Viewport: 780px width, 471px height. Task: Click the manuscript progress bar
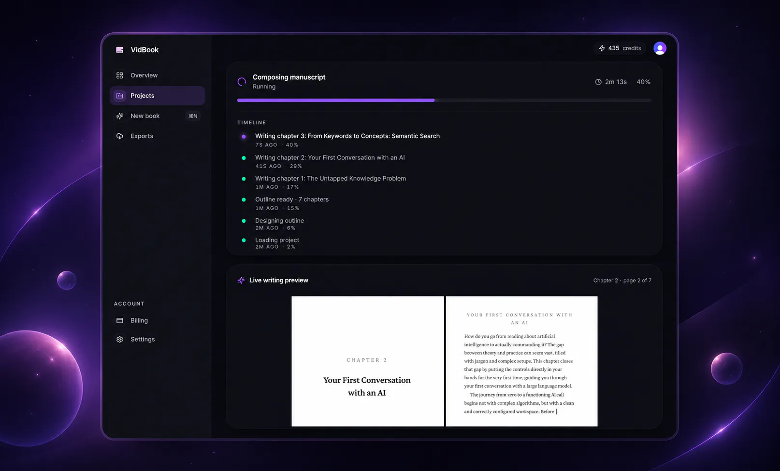(x=444, y=100)
